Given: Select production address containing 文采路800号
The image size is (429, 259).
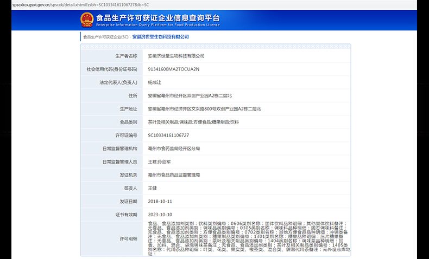Looking at the screenshot, I should pyautogui.click(x=204, y=109).
